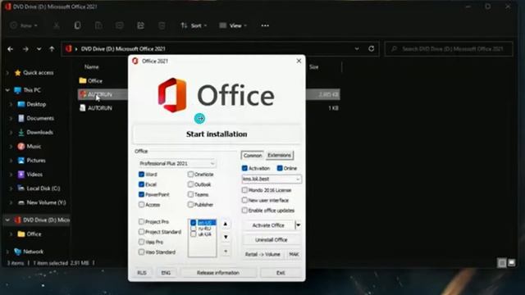Open the New dropdown in Explorer
Viewport: 525px width, 295px height.
pyautogui.click(x=24, y=25)
